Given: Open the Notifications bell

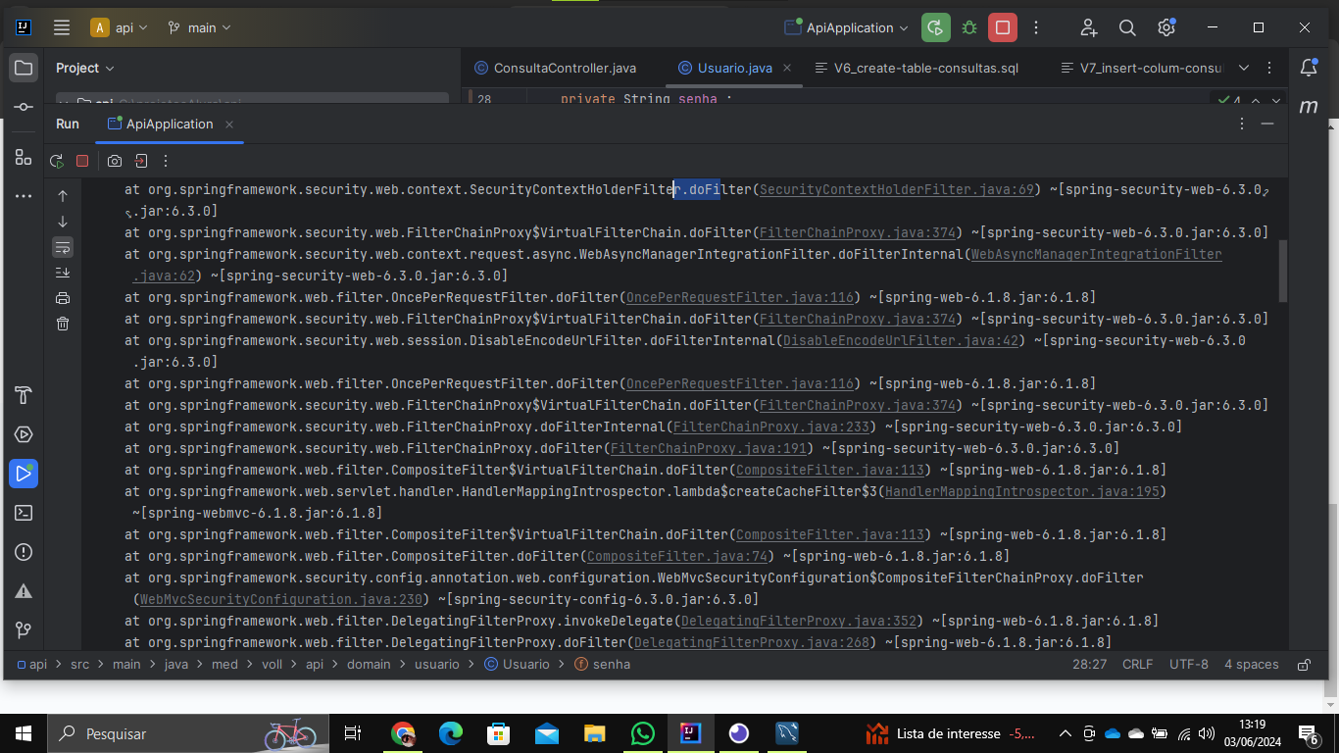Looking at the screenshot, I should tap(1309, 68).
